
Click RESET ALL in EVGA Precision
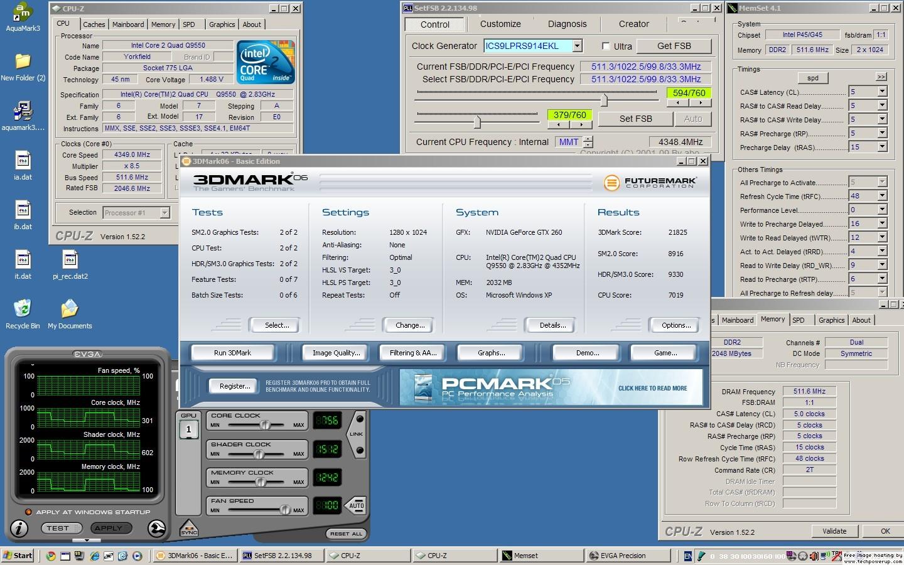[345, 534]
